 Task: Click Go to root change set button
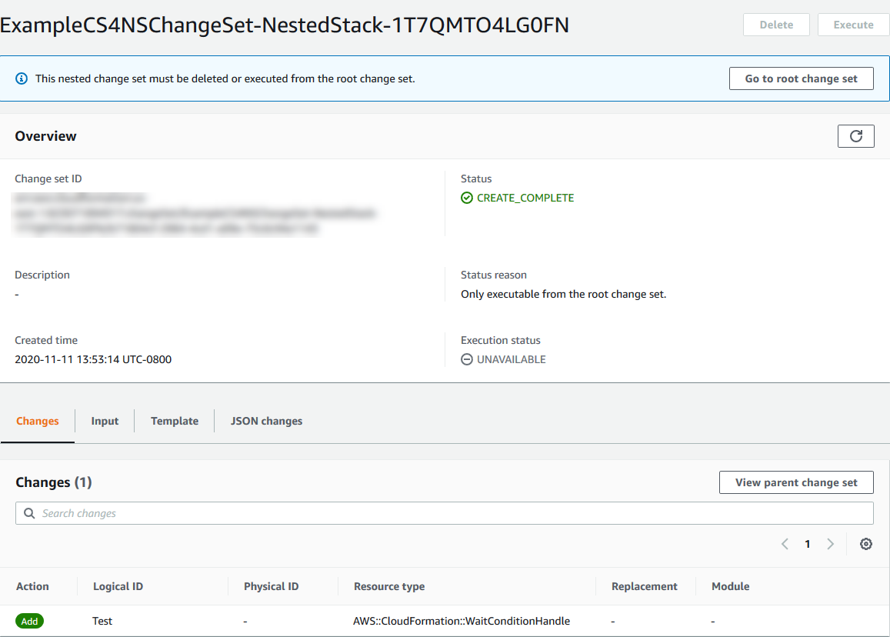coord(801,78)
